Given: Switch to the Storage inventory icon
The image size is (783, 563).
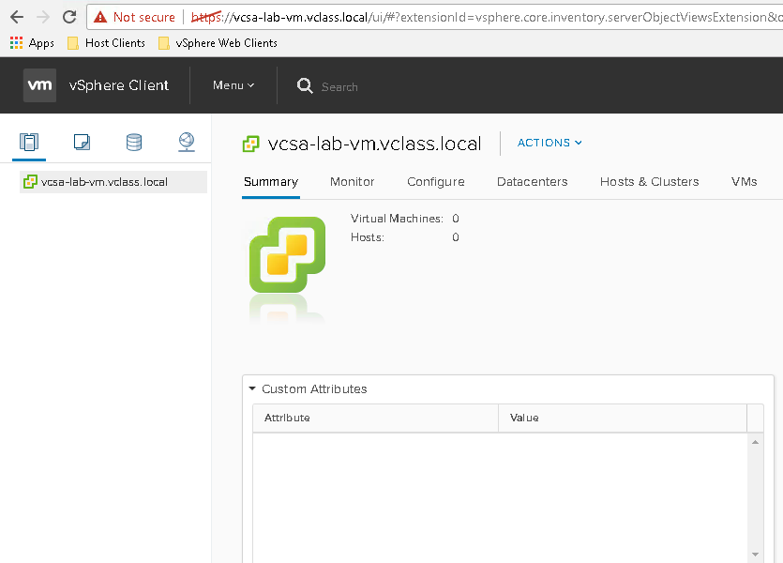Looking at the screenshot, I should pyautogui.click(x=134, y=142).
